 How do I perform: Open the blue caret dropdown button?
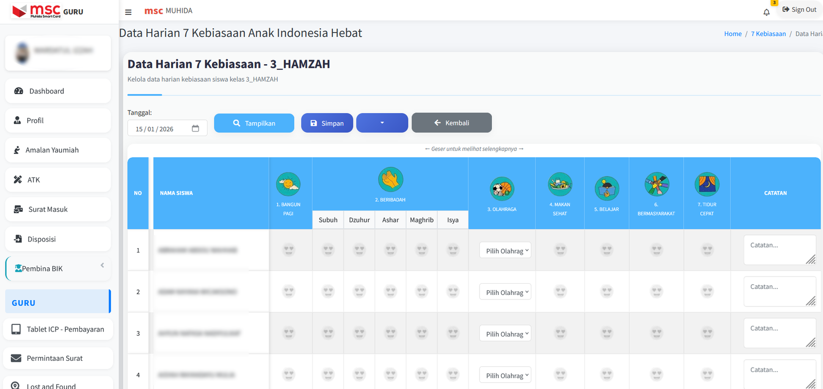pyautogui.click(x=382, y=123)
